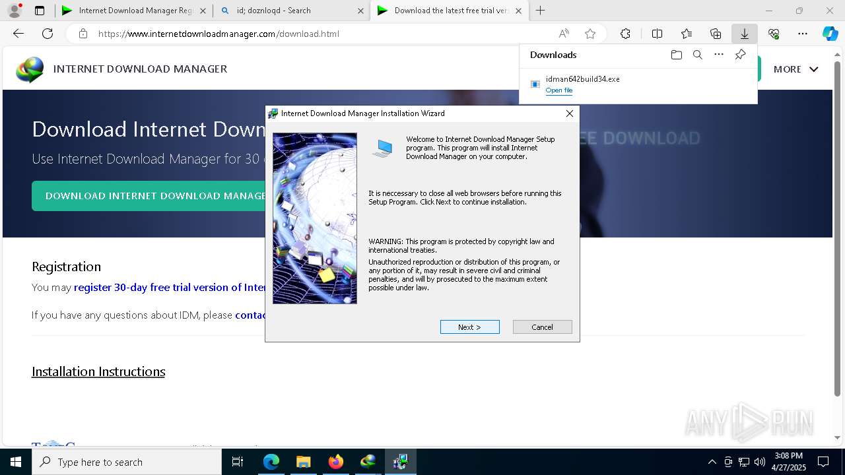The image size is (845, 475).
Task: Click Installation Instructions heading link
Action: click(98, 371)
